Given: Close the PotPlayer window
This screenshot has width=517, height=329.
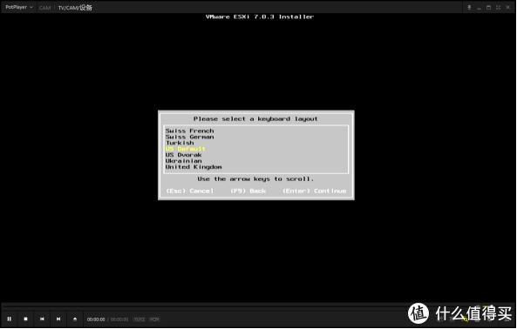Looking at the screenshot, I should (x=508, y=7).
